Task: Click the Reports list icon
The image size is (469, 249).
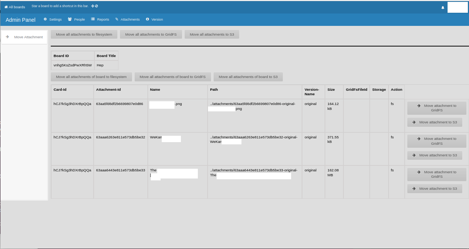Action: [93, 19]
